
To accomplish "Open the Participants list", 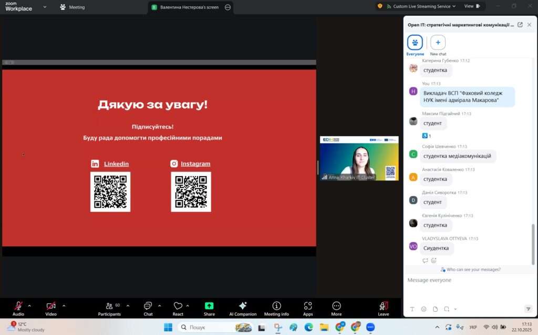I will (109, 307).
